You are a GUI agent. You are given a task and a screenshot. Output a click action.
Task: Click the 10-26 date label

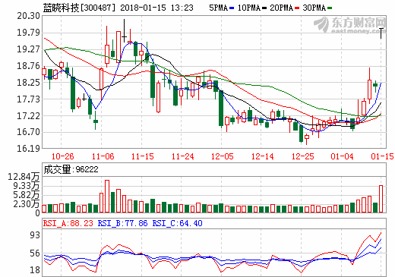(x=62, y=156)
